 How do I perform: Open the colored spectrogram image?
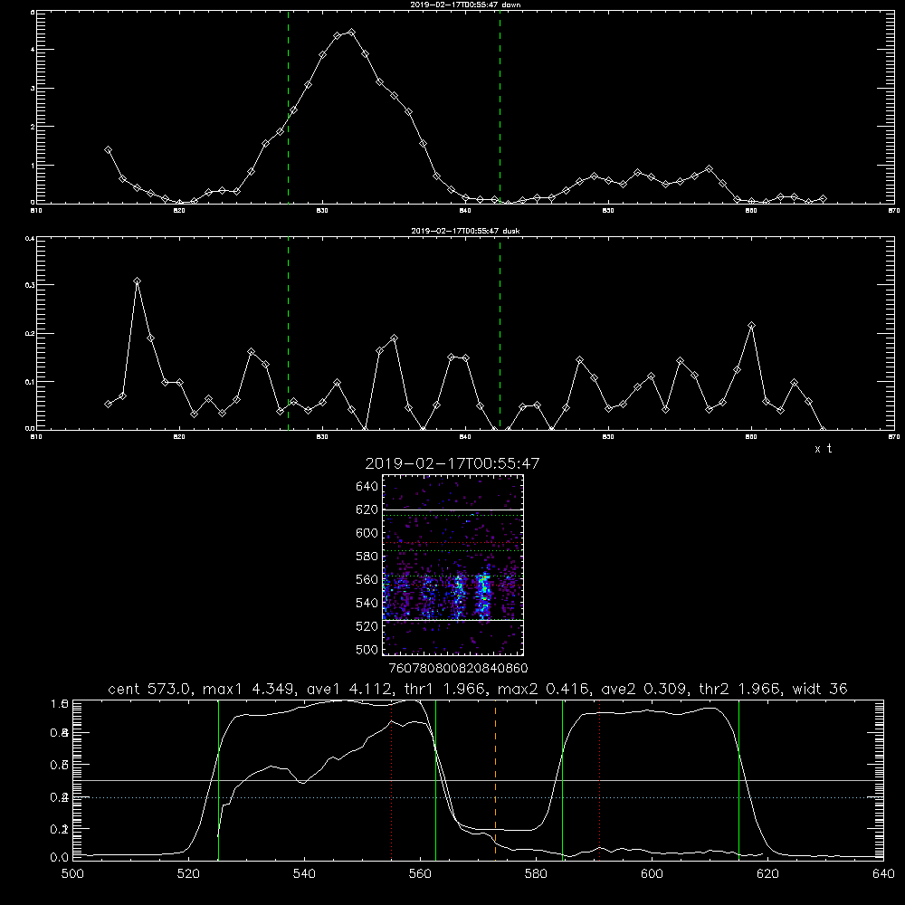pyautogui.click(x=453, y=565)
